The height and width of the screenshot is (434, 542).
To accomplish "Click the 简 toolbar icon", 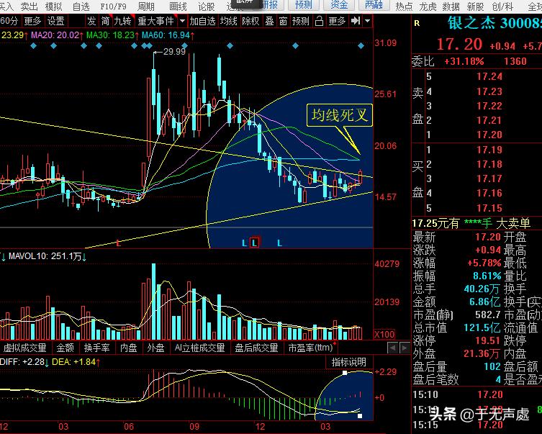I will 105,21.
